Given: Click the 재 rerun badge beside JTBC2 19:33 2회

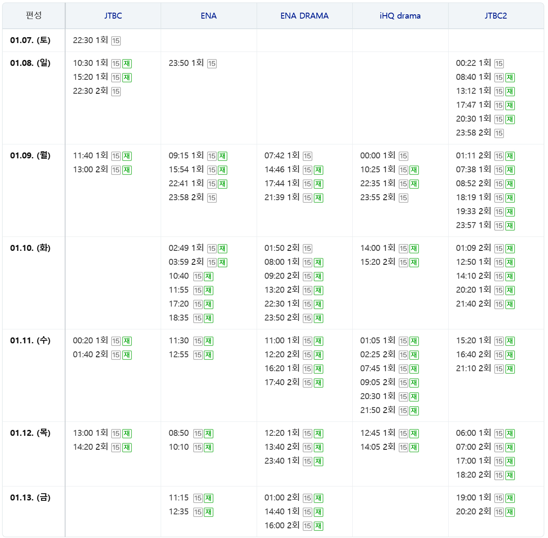Looking at the screenshot, I should [510, 212].
